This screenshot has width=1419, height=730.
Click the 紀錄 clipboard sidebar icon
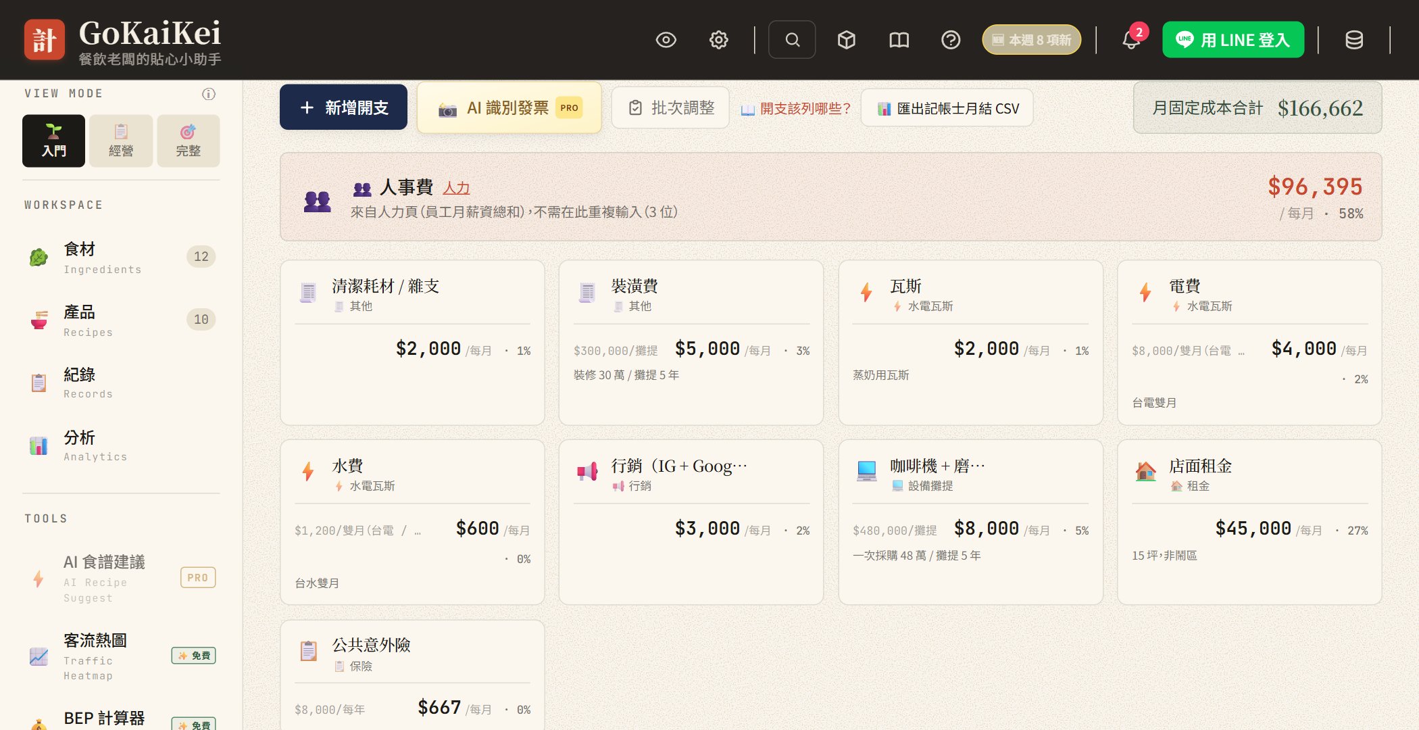click(39, 383)
